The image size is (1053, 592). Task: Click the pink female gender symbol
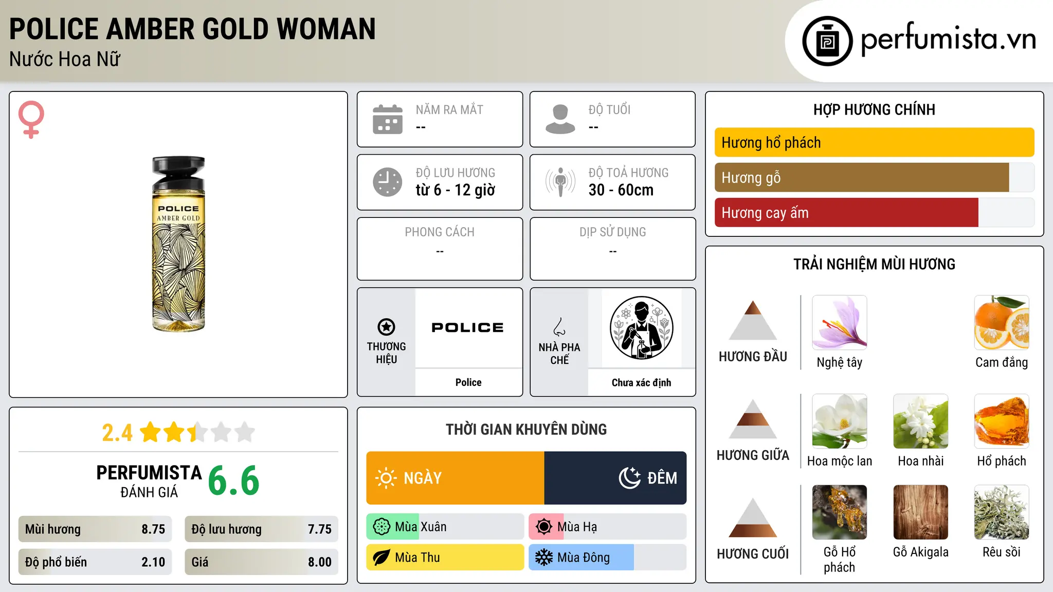click(x=31, y=120)
